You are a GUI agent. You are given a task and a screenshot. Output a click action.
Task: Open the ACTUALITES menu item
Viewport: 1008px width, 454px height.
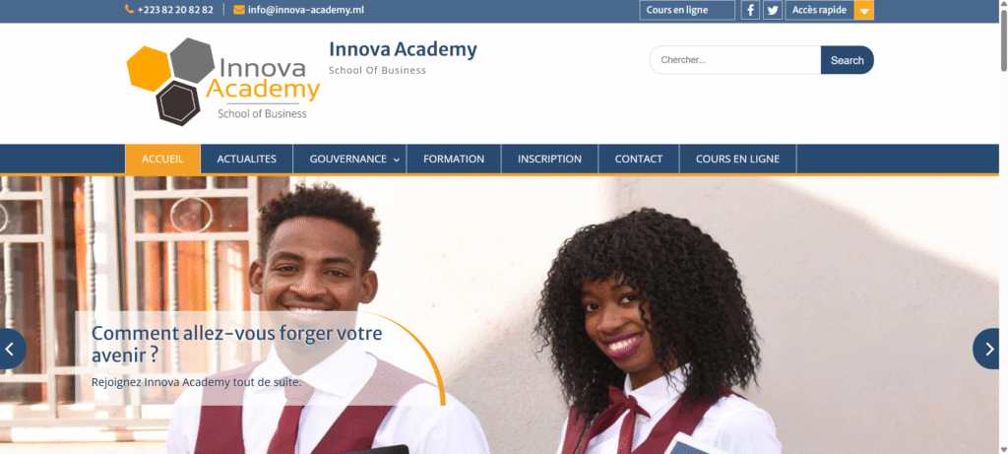(247, 159)
